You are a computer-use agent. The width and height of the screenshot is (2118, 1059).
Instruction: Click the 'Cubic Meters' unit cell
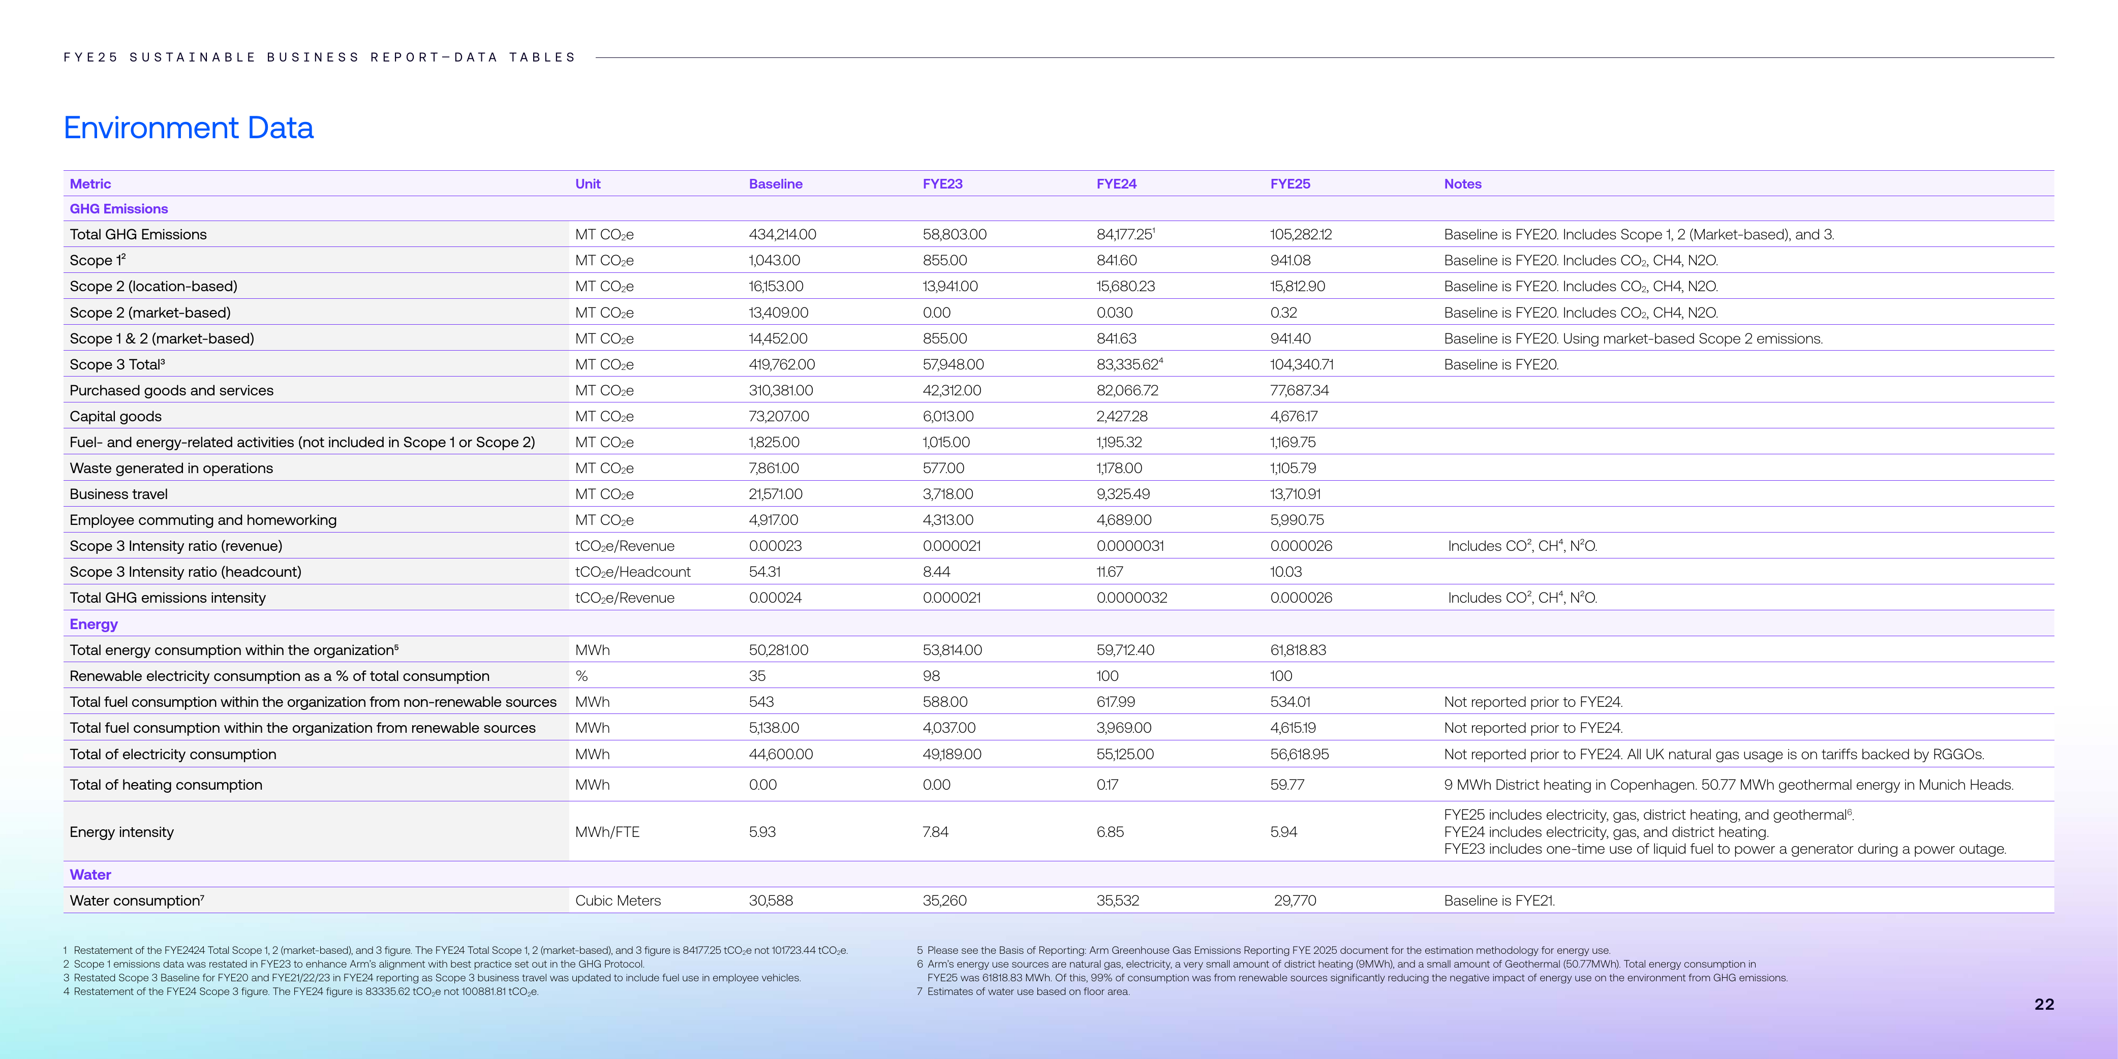(618, 900)
